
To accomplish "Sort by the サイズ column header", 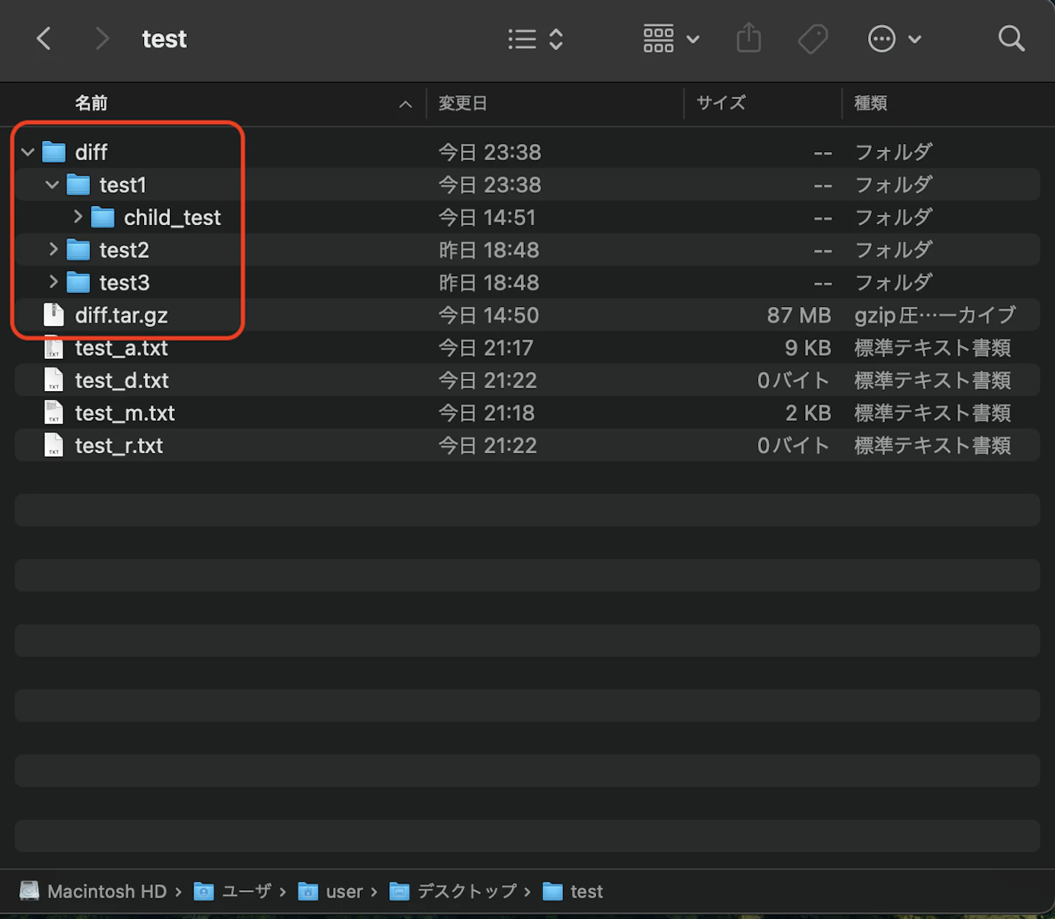I will (721, 103).
